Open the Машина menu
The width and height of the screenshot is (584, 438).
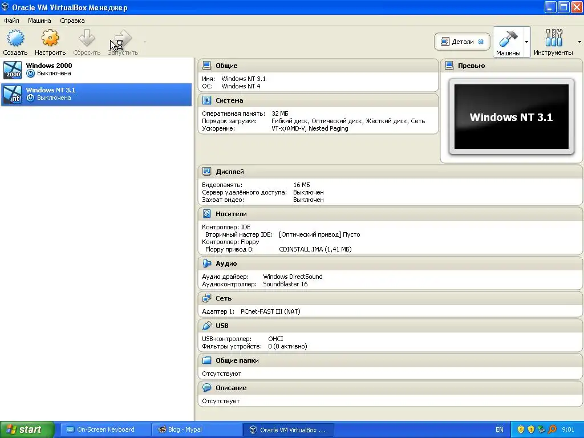point(39,21)
